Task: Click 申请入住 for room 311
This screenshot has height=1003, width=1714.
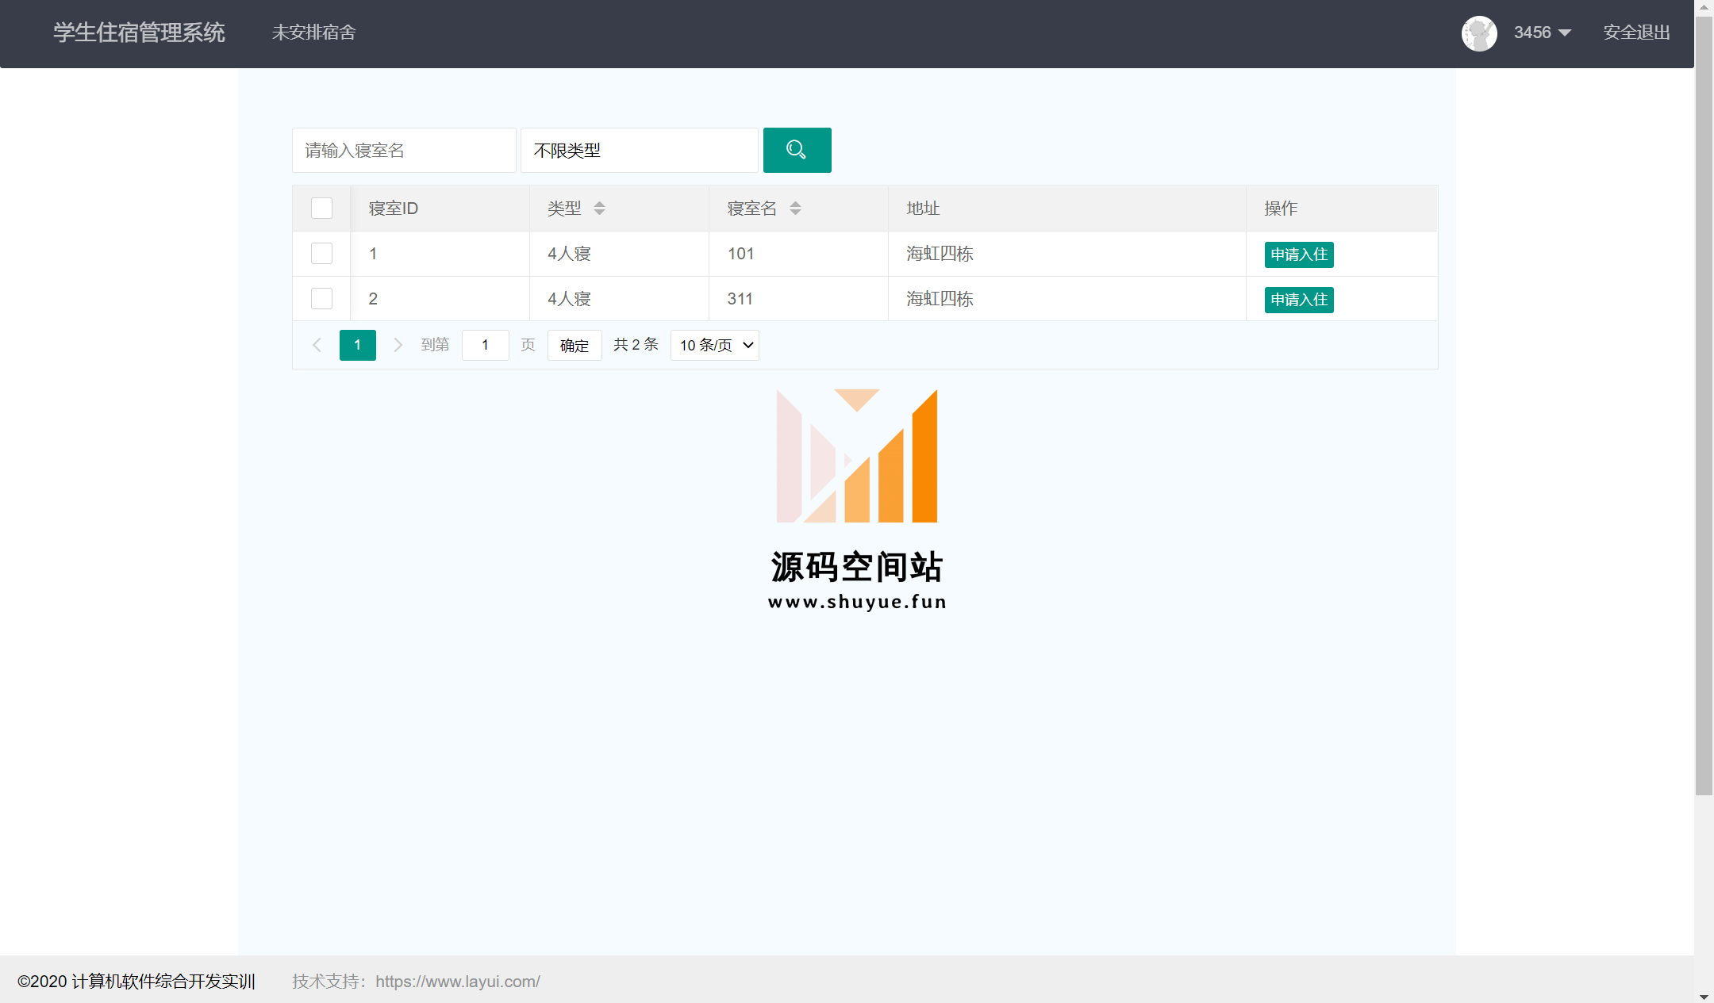Action: tap(1298, 299)
